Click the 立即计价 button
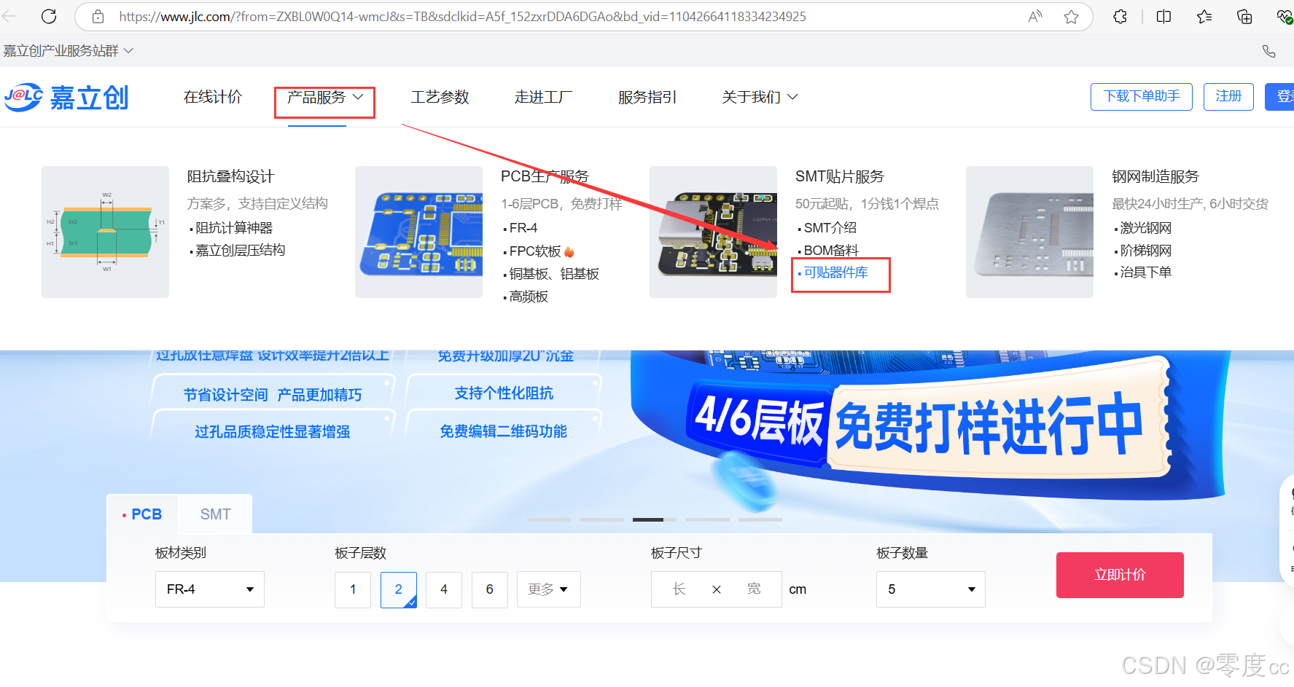Screen dimensions: 1294x687 point(1120,575)
